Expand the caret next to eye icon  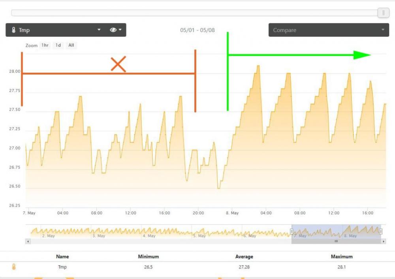click(x=120, y=30)
